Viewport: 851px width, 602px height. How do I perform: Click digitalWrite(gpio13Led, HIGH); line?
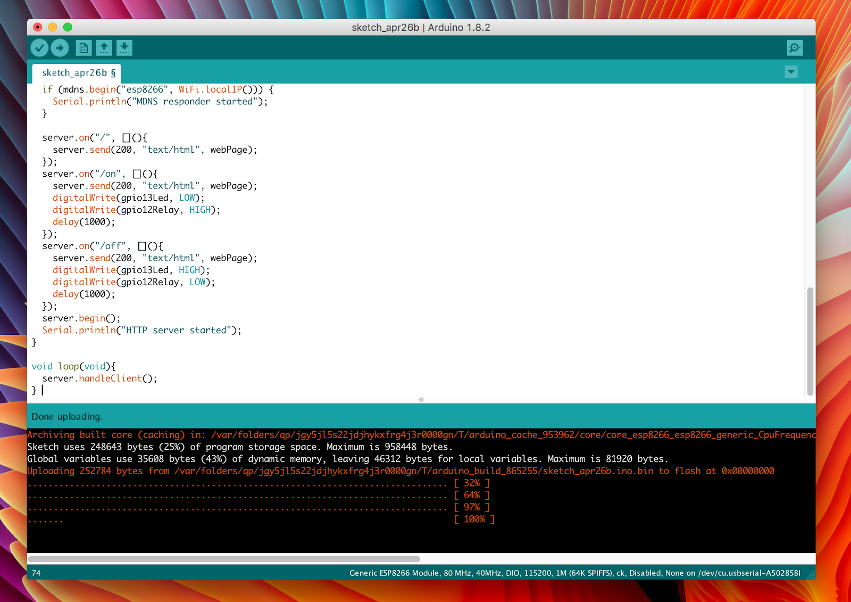131,270
